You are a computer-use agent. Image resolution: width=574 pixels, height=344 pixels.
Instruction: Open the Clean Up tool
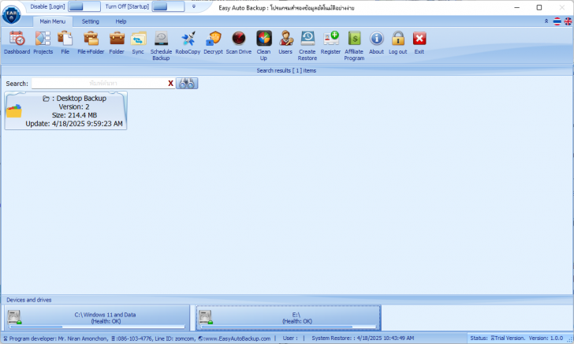[x=263, y=46]
